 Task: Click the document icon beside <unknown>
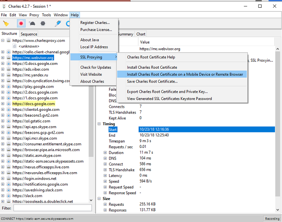[15, 46]
